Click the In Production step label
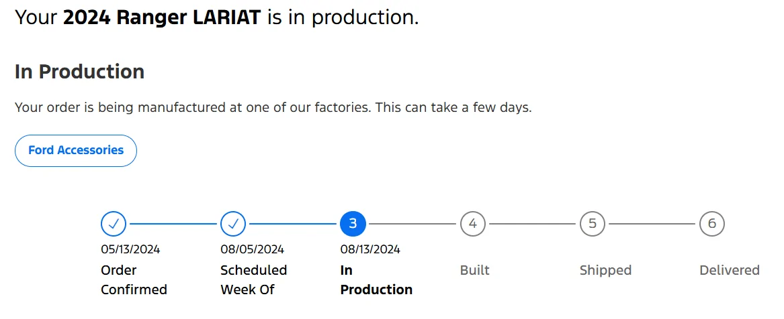Viewport: 784px width, 319px height. coord(376,279)
